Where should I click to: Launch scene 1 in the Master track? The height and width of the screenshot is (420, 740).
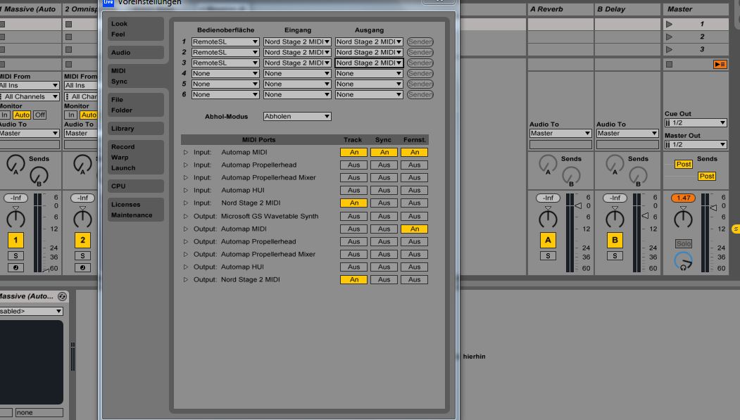pos(669,24)
